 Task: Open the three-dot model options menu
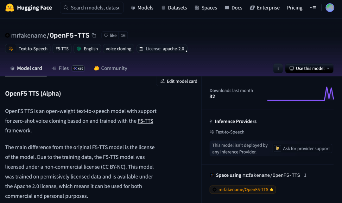pyautogui.click(x=278, y=69)
